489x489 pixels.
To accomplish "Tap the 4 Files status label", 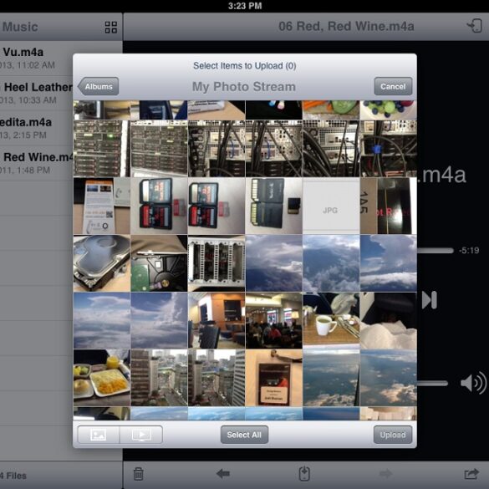I will click(x=13, y=476).
